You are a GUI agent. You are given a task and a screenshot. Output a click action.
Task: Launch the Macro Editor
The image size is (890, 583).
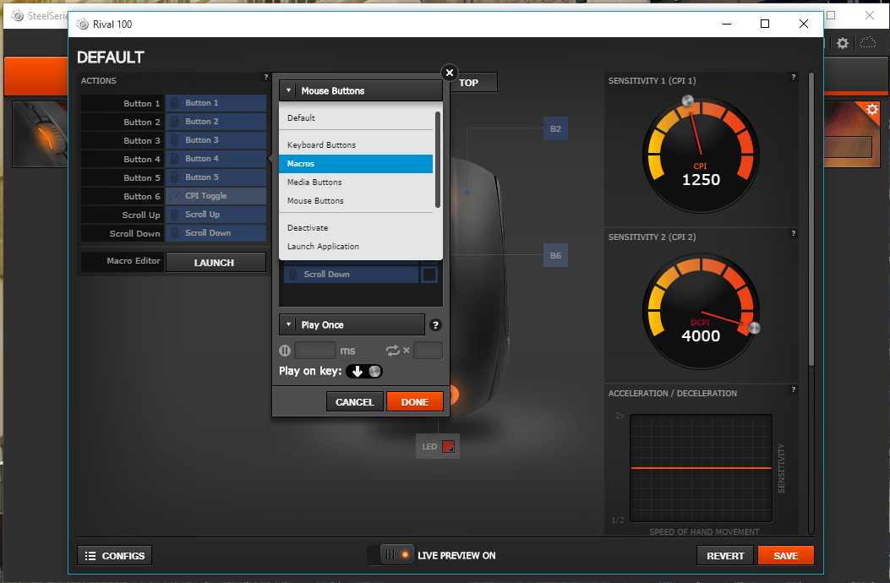coord(214,263)
